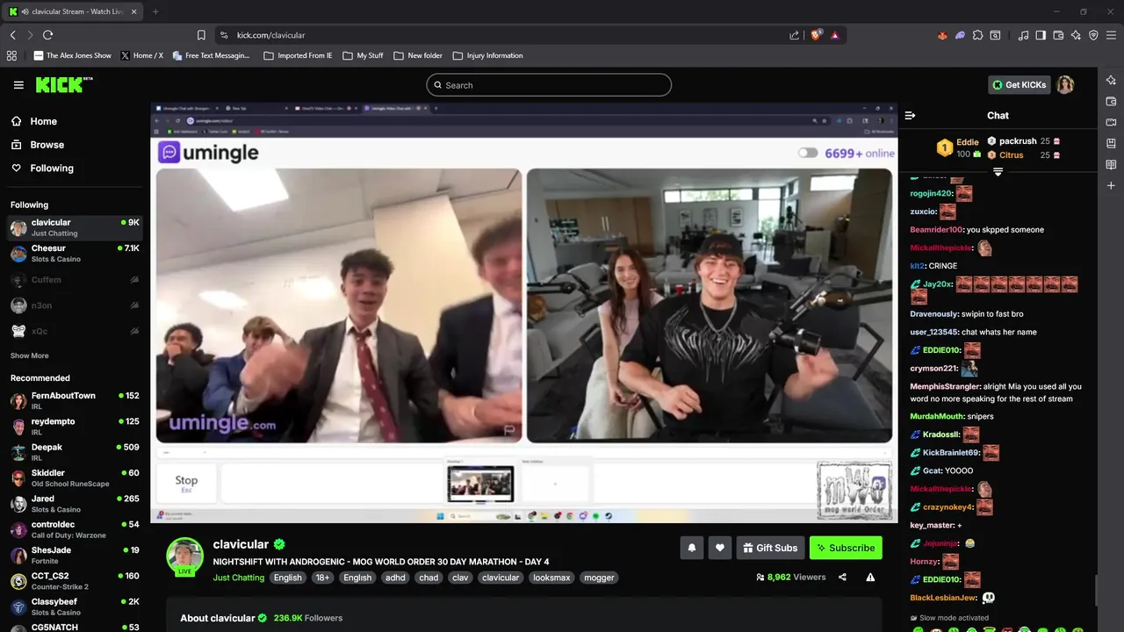Open the My Stuff bookmarks folder
1124x632 pixels.
(363, 55)
